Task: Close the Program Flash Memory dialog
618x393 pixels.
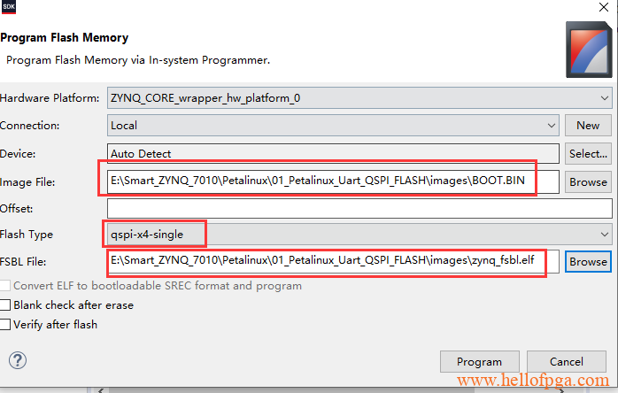Action: click(x=604, y=7)
